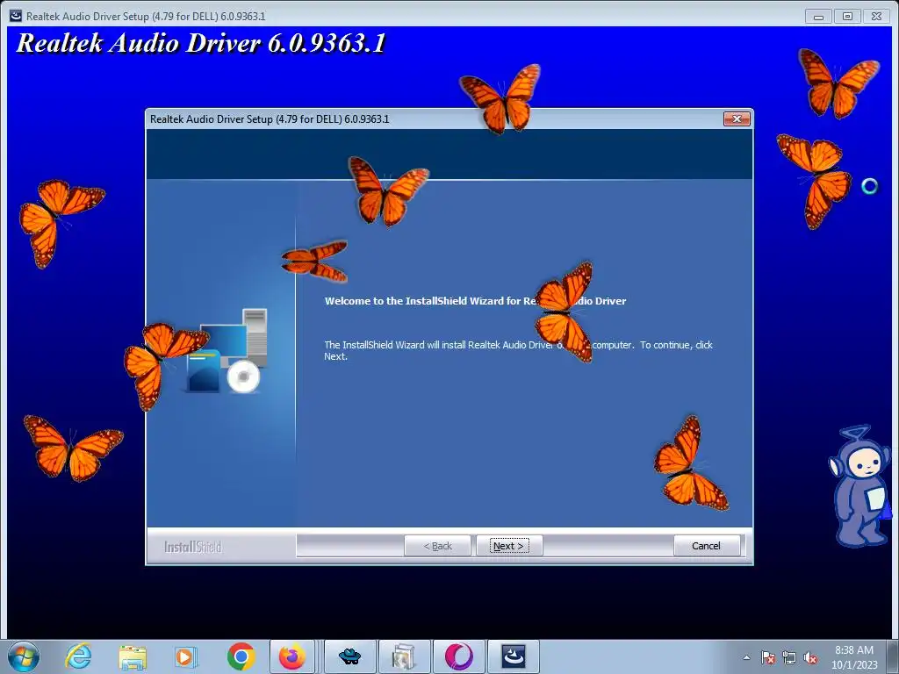Close the inner InstallShield wizard dialog
Image resolution: width=899 pixels, height=674 pixels.
click(737, 118)
